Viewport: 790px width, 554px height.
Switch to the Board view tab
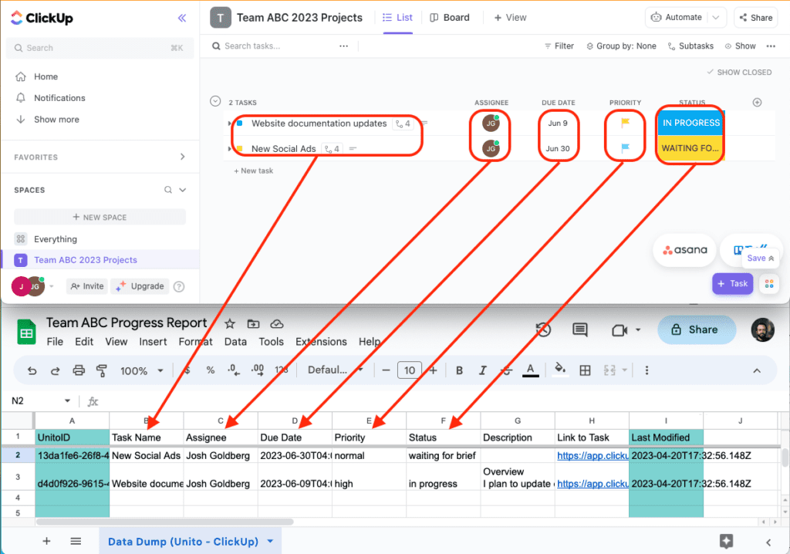(x=450, y=17)
